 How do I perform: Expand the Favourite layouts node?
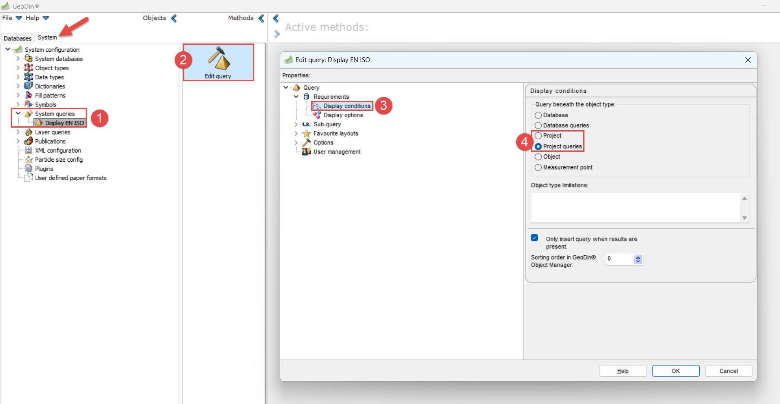click(x=296, y=133)
